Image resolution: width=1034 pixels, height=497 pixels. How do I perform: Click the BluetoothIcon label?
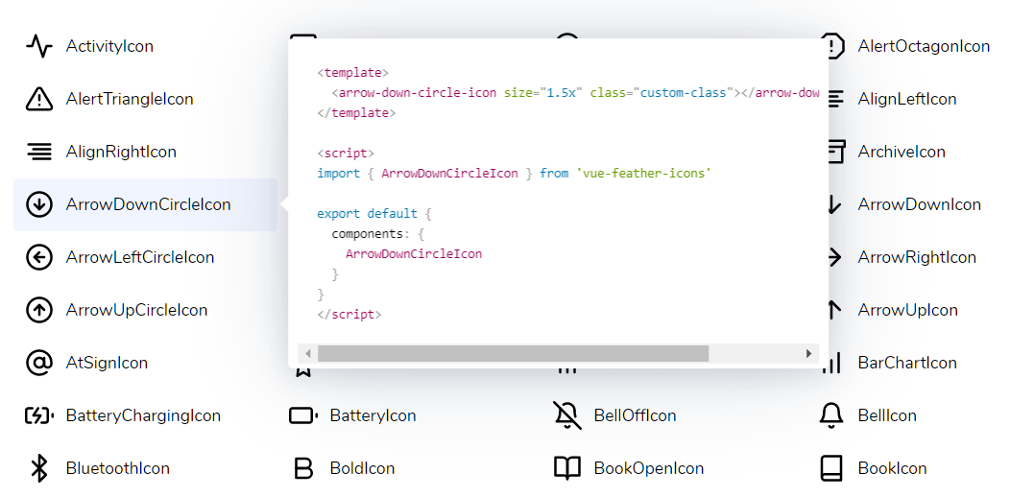tap(118, 468)
